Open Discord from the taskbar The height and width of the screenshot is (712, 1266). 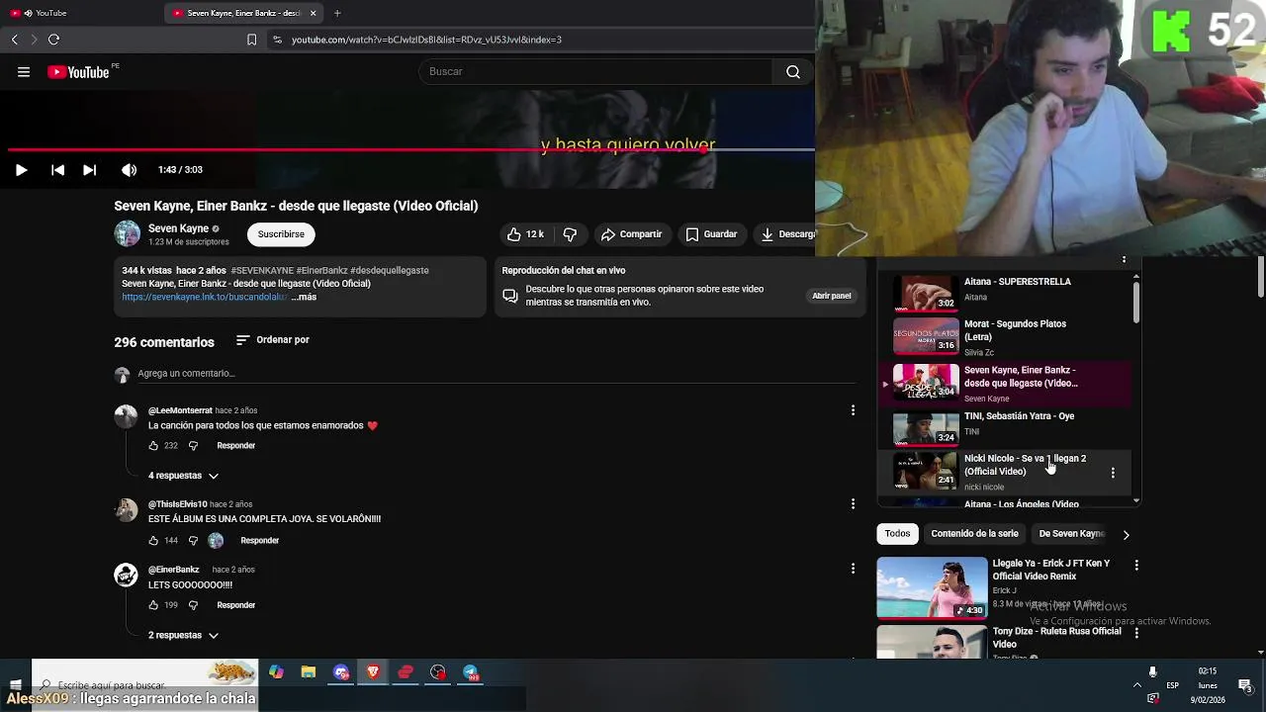click(x=341, y=672)
